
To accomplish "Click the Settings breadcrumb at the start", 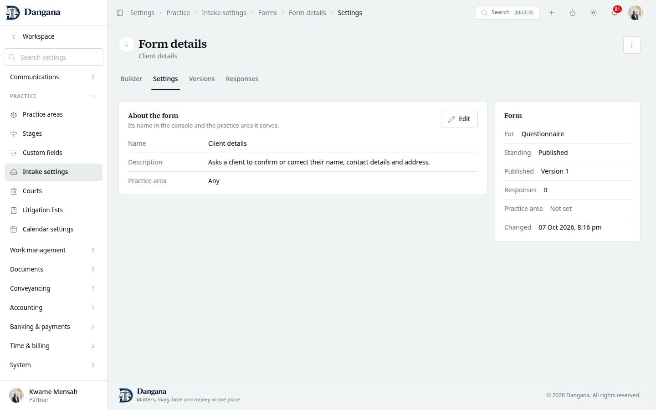I will click(142, 13).
